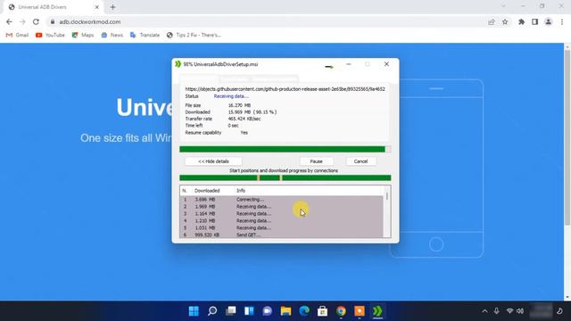Open the tab search chevron in Chrome
The image size is (571, 321).
point(503,6)
